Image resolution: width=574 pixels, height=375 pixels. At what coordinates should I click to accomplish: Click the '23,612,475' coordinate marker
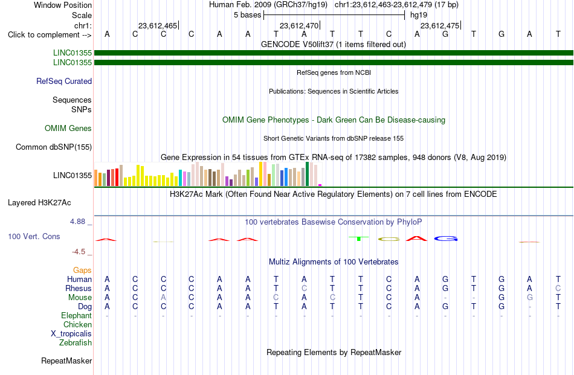[x=440, y=25]
